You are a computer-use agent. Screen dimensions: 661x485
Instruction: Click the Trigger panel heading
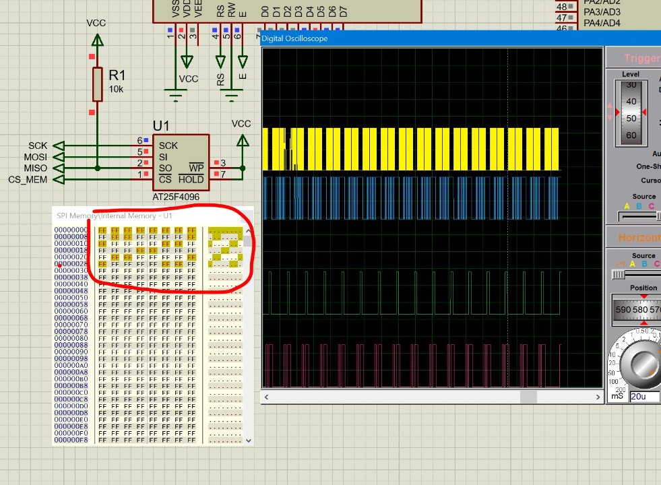[642, 58]
